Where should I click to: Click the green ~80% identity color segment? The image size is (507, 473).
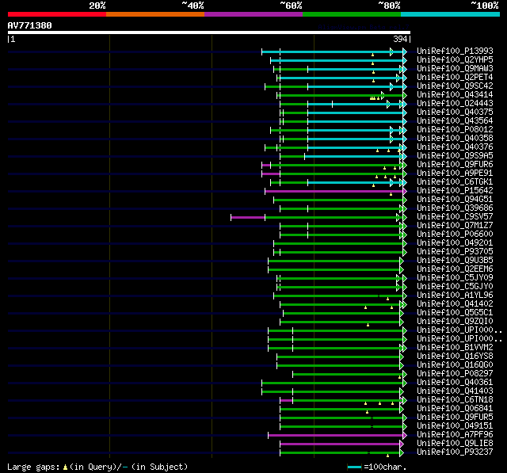(352, 14)
